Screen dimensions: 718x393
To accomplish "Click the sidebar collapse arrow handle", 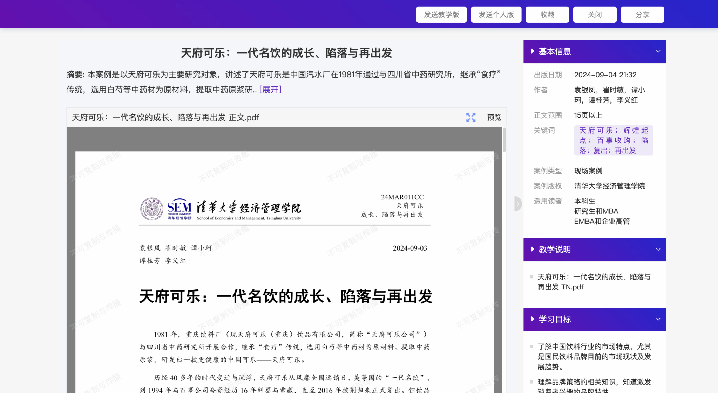I will pyautogui.click(x=518, y=204).
